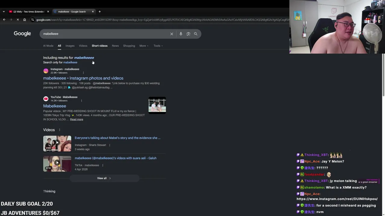
Task: Close the mabelkeee Google Search tab
Action: click(x=93, y=12)
